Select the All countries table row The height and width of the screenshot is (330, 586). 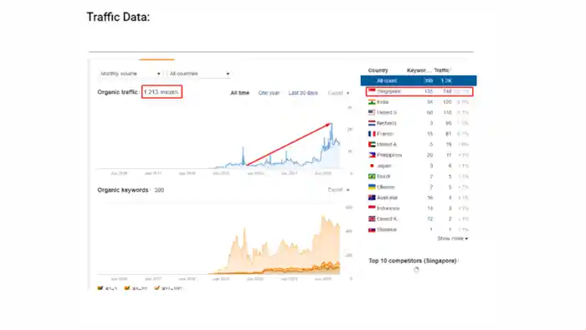tap(419, 80)
